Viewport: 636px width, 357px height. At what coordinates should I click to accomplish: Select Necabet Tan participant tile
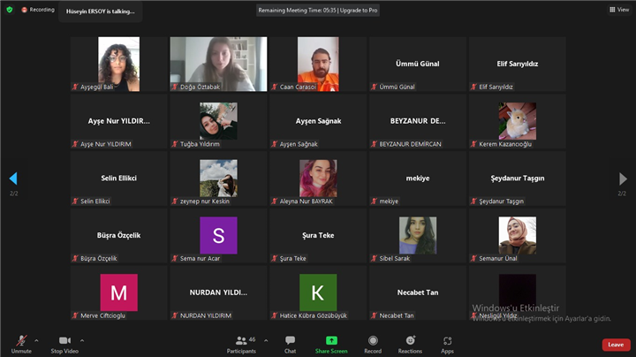[x=418, y=292]
